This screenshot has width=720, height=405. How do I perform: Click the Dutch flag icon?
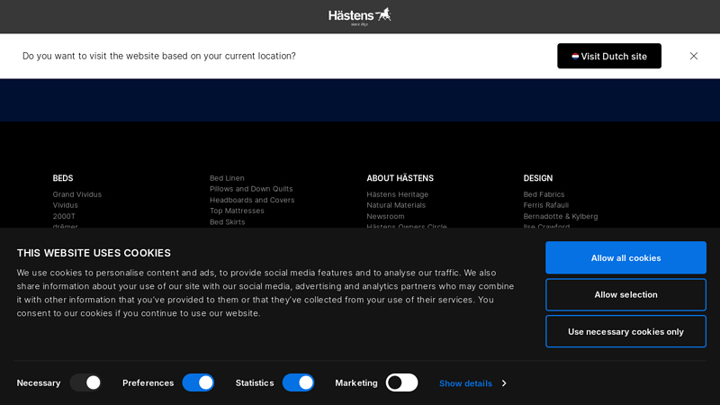click(x=575, y=56)
